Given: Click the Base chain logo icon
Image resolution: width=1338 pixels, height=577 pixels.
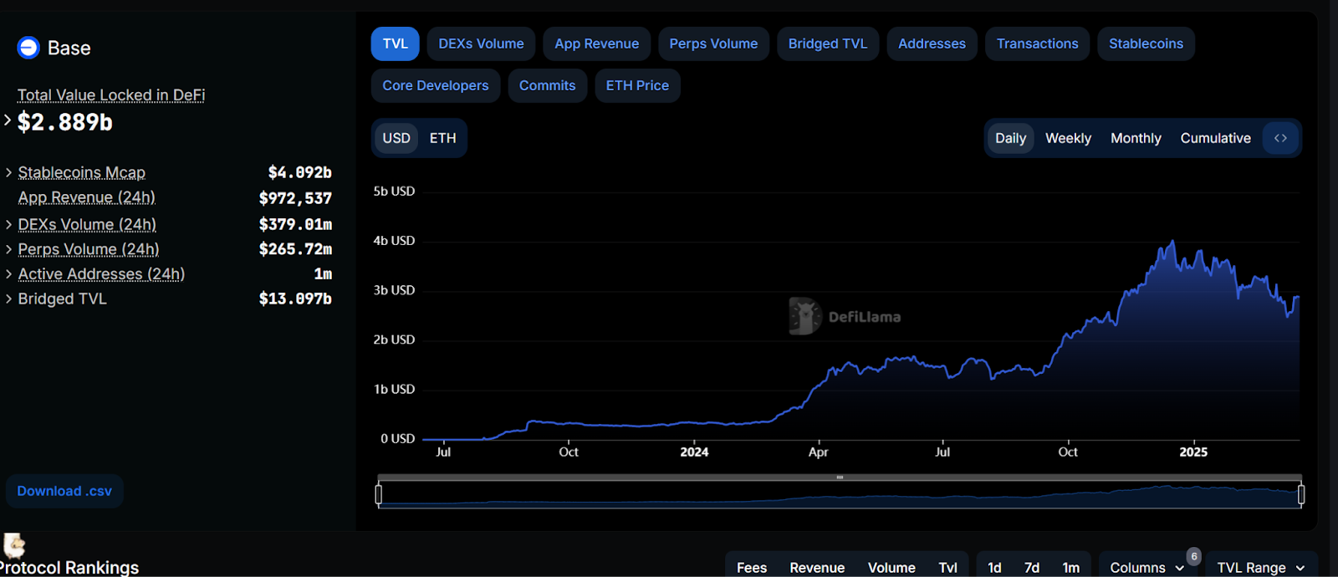Looking at the screenshot, I should (28, 48).
